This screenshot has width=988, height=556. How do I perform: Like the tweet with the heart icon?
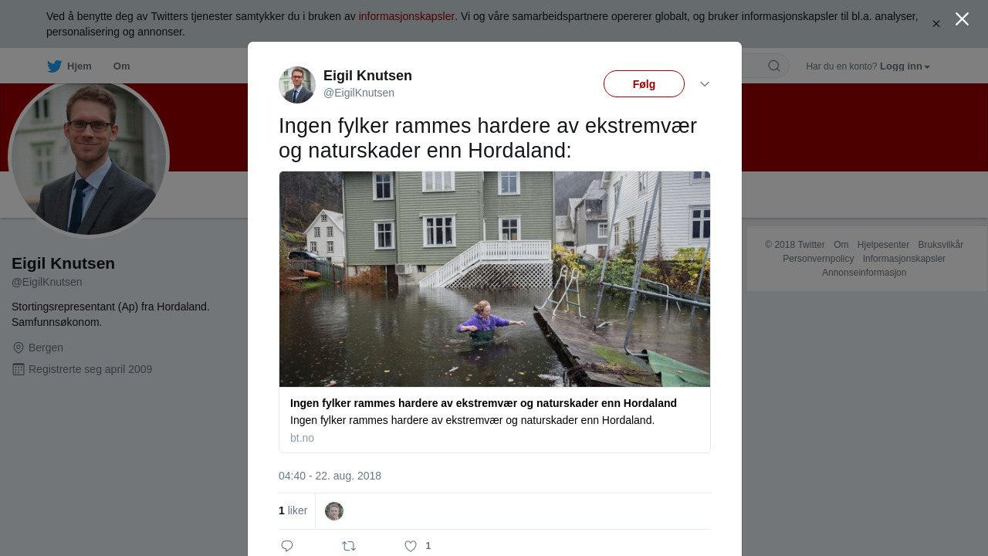pos(411,546)
